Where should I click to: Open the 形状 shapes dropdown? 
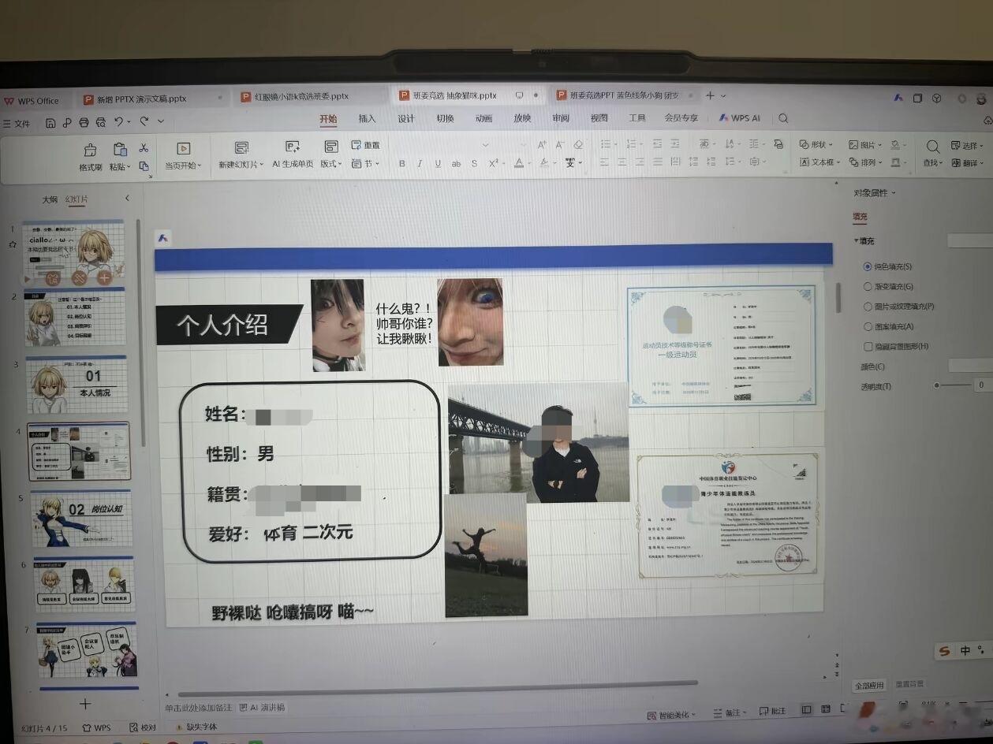[817, 144]
